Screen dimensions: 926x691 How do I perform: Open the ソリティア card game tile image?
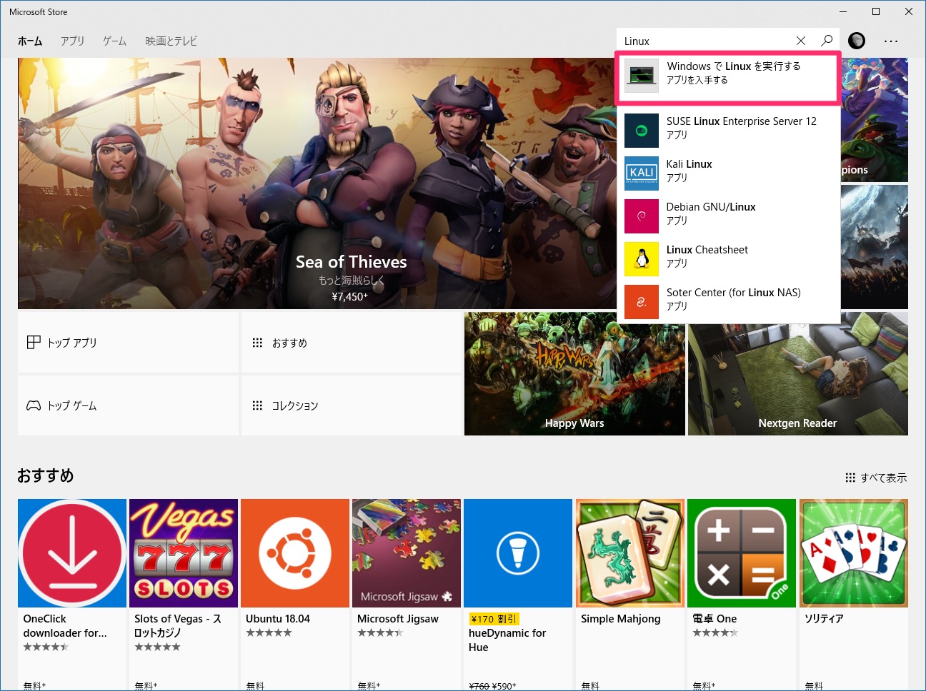853,553
